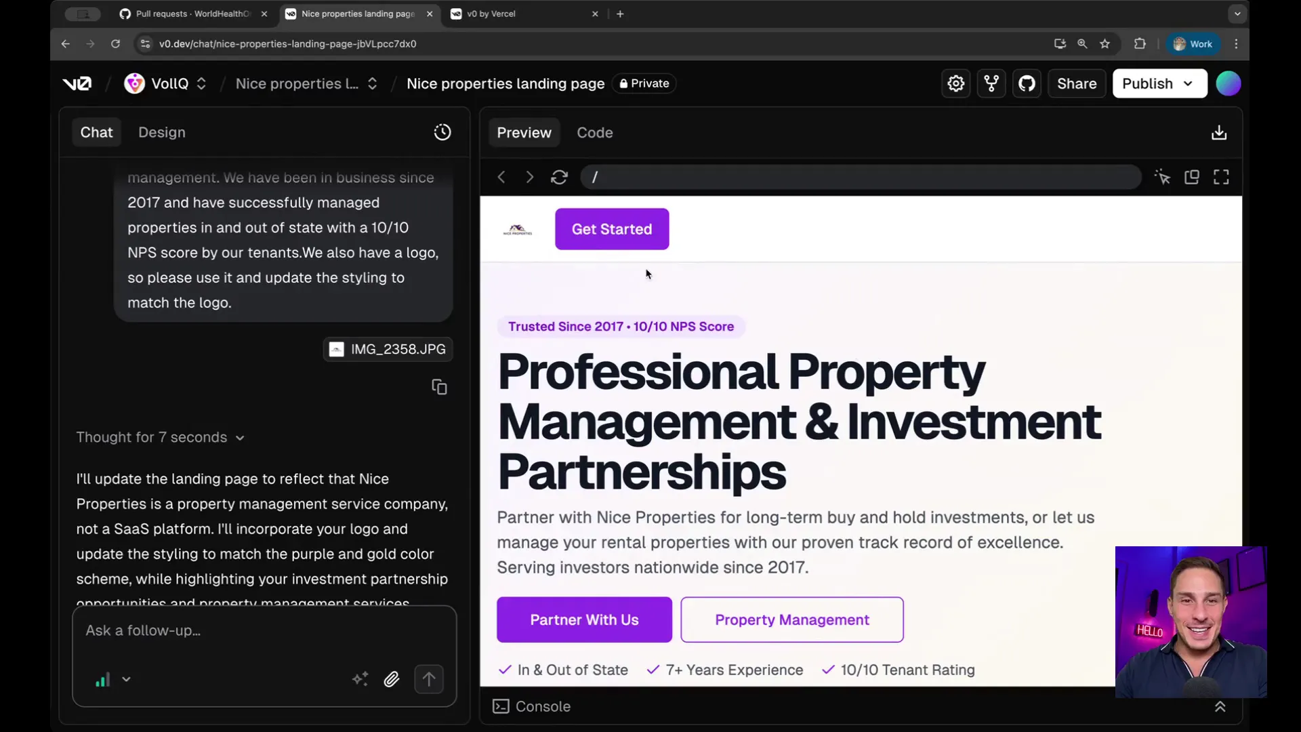
Task: Click the site info icon in address bar
Action: coord(144,43)
